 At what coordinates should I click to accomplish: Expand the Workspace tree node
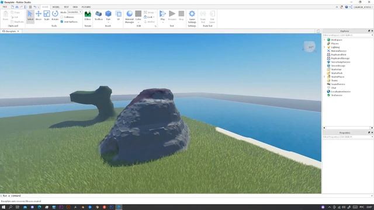click(x=325, y=40)
